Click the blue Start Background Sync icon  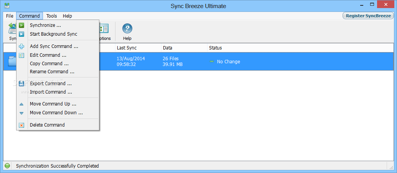pyautogui.click(x=21, y=34)
